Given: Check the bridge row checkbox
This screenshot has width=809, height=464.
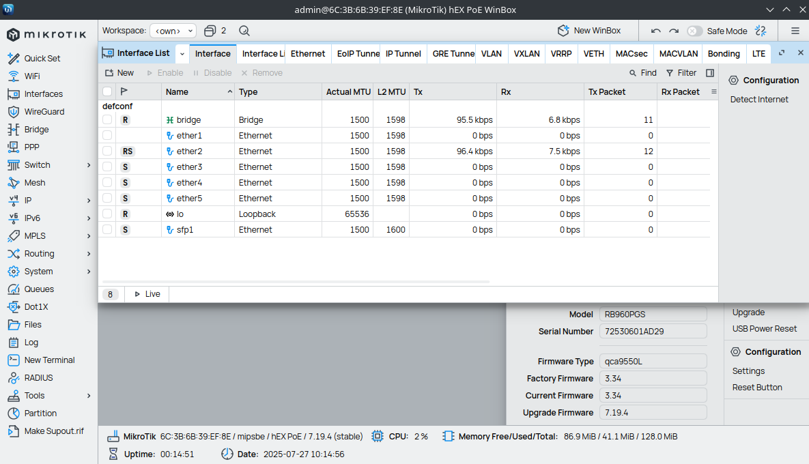Looking at the screenshot, I should 107,119.
